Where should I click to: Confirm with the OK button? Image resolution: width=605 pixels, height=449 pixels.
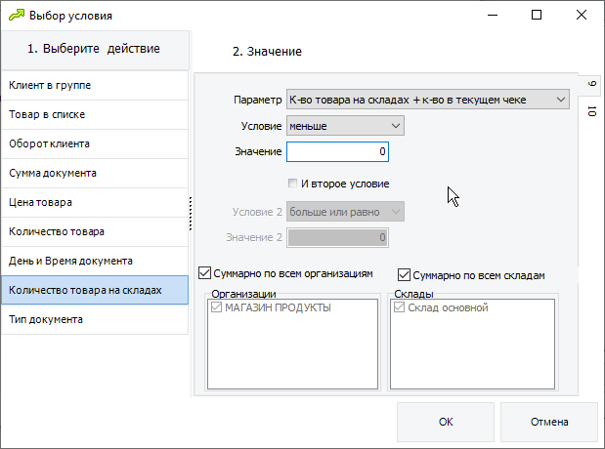[446, 422]
